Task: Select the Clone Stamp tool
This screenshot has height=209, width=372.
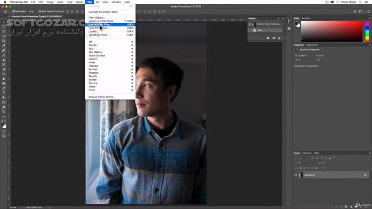Action: coord(3,60)
